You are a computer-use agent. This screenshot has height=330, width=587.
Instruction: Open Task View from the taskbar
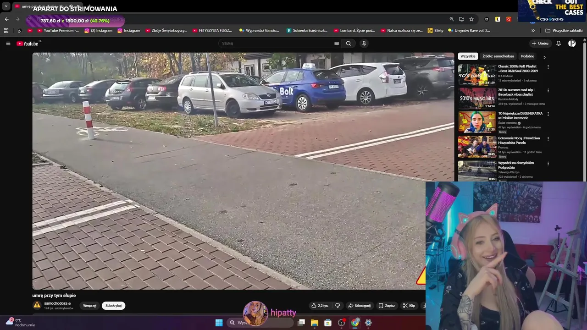click(x=301, y=323)
